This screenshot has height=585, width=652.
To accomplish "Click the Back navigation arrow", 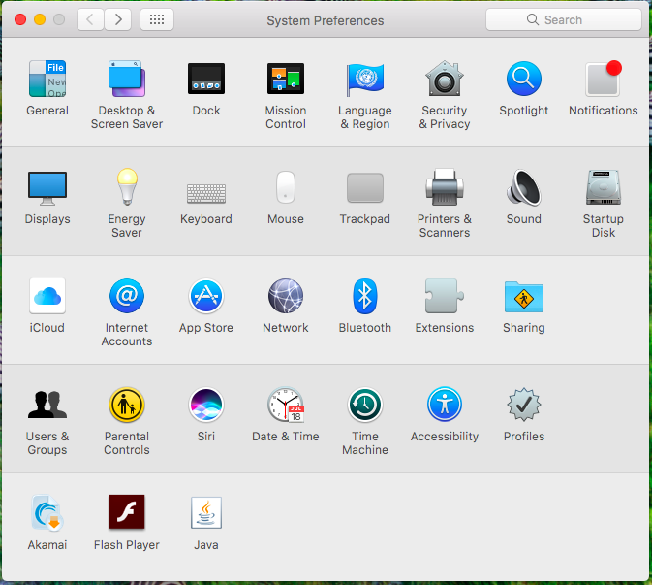I will click(90, 19).
